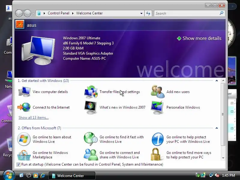Click the Add new users label
240x180 pixels.
[178, 92]
